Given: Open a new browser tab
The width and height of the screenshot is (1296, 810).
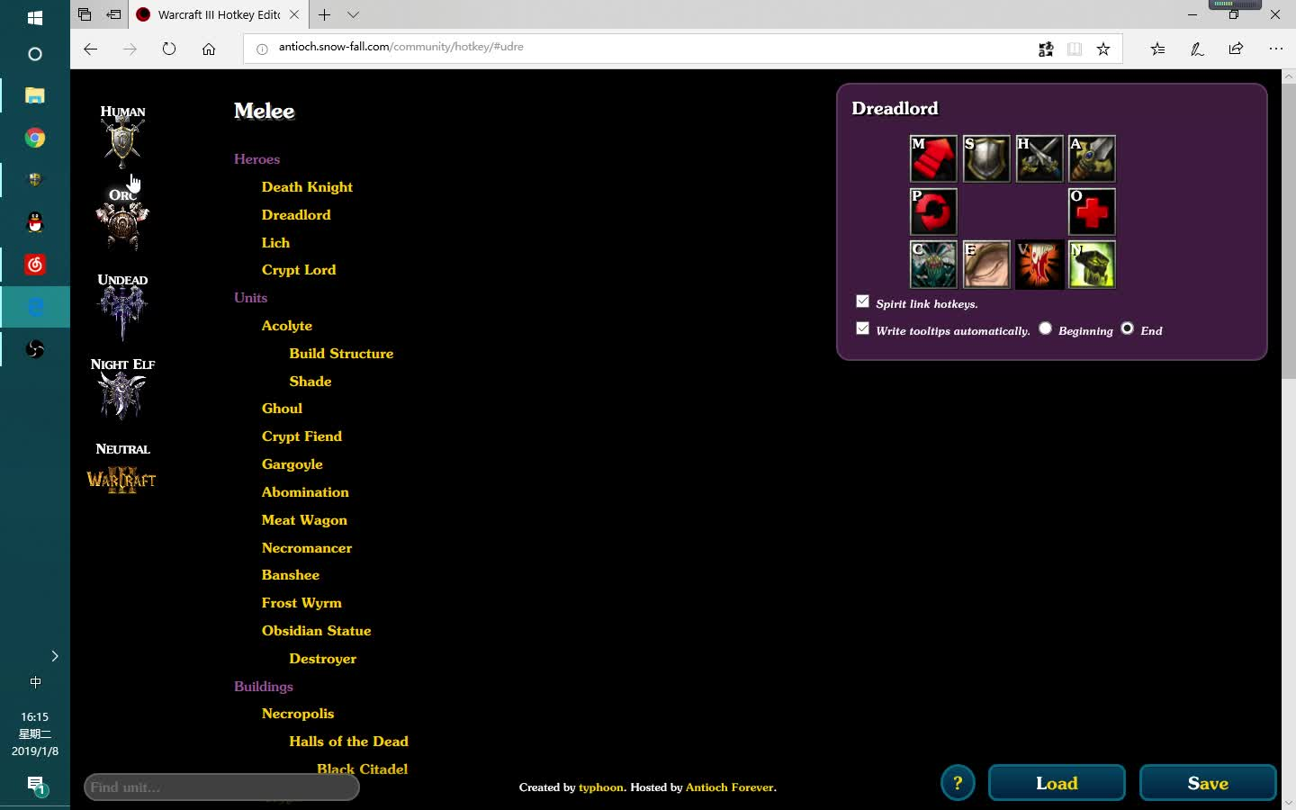Looking at the screenshot, I should 324,14.
